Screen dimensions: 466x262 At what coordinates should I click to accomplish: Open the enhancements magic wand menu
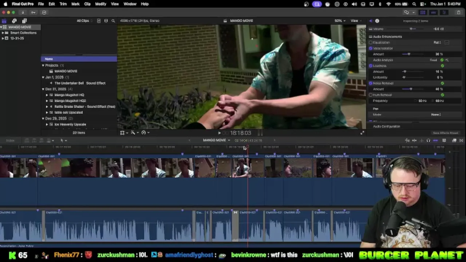pyautogui.click(x=134, y=133)
